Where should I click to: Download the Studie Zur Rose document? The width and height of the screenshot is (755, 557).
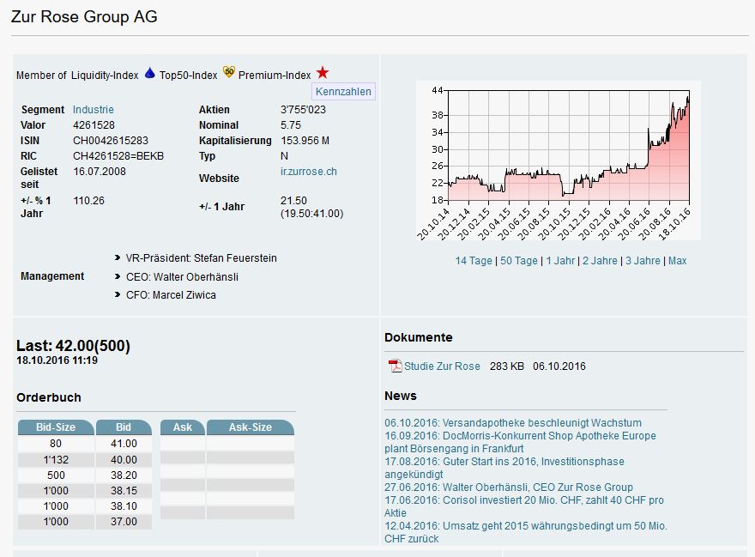pos(442,366)
